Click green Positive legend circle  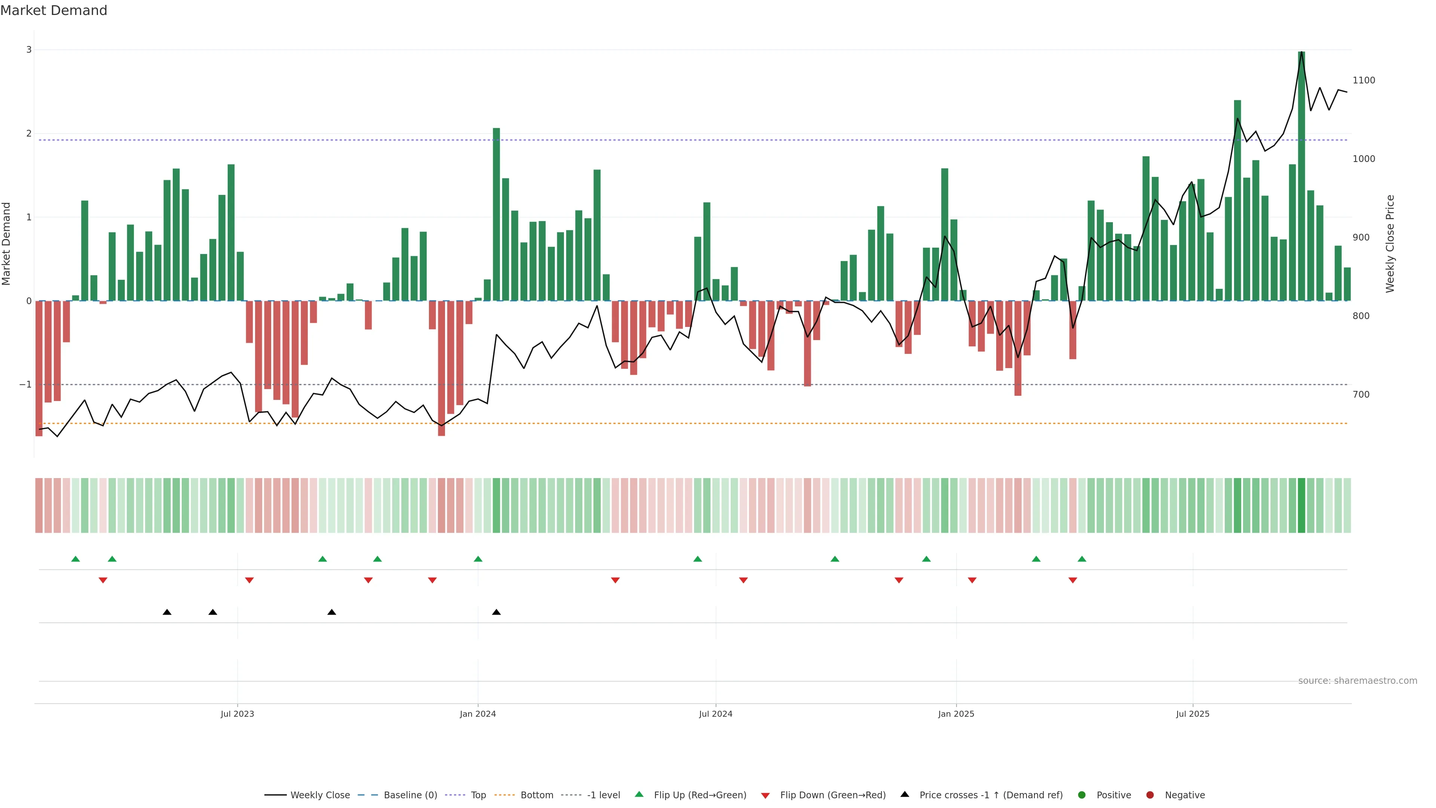[1082, 795]
